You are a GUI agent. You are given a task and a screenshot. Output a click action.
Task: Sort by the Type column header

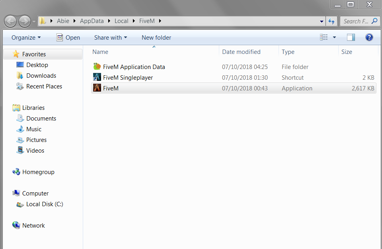tap(308, 52)
